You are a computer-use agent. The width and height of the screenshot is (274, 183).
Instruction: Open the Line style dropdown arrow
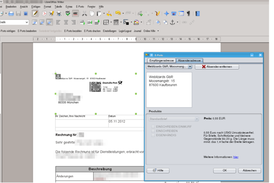tap(121, 22)
